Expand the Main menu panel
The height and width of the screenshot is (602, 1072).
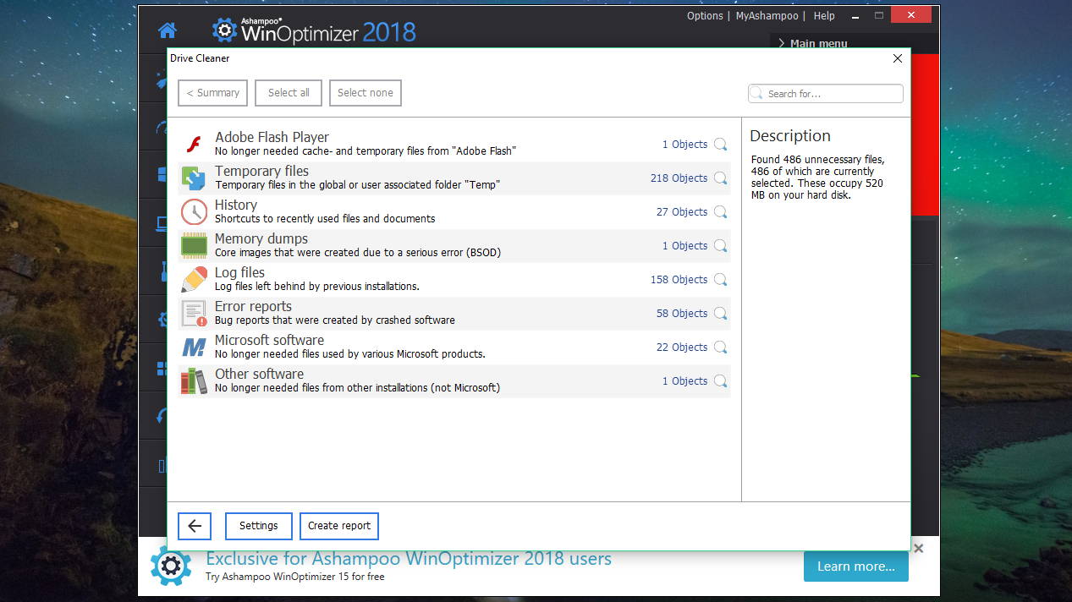812,43
